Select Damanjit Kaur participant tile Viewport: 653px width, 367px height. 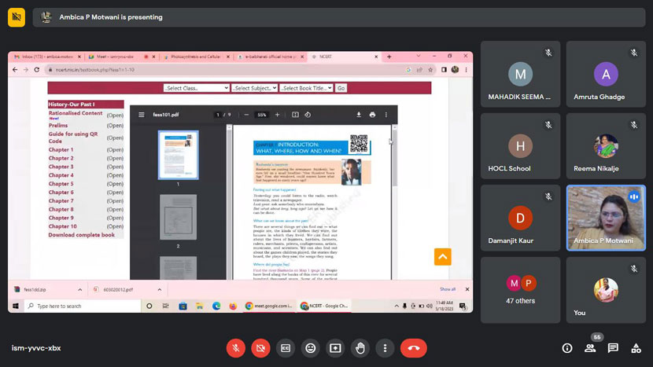click(x=521, y=218)
